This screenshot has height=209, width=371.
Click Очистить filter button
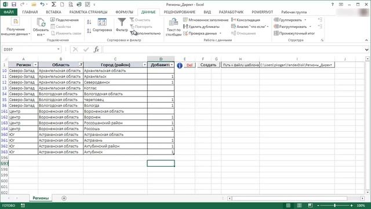140,20
